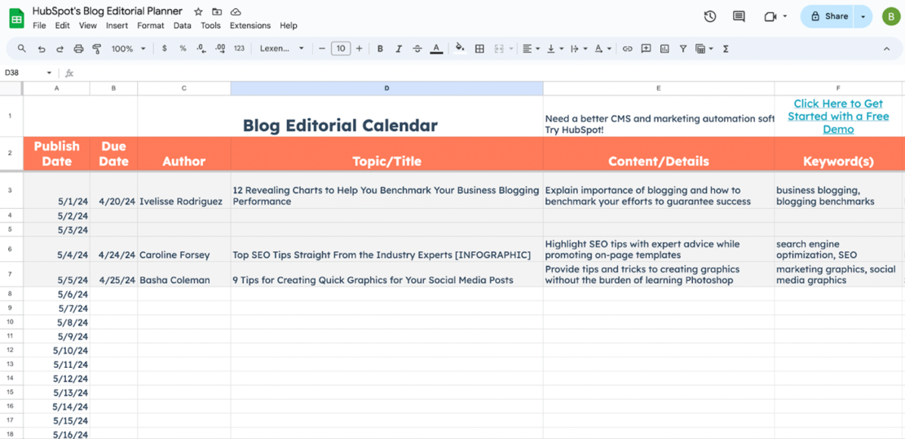The width and height of the screenshot is (905, 439).
Task: Click the borders icon
Action: pyautogui.click(x=479, y=49)
